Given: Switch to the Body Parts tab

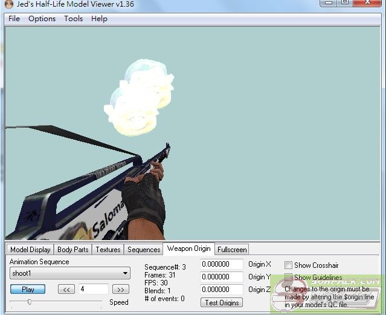Looking at the screenshot, I should [72, 249].
